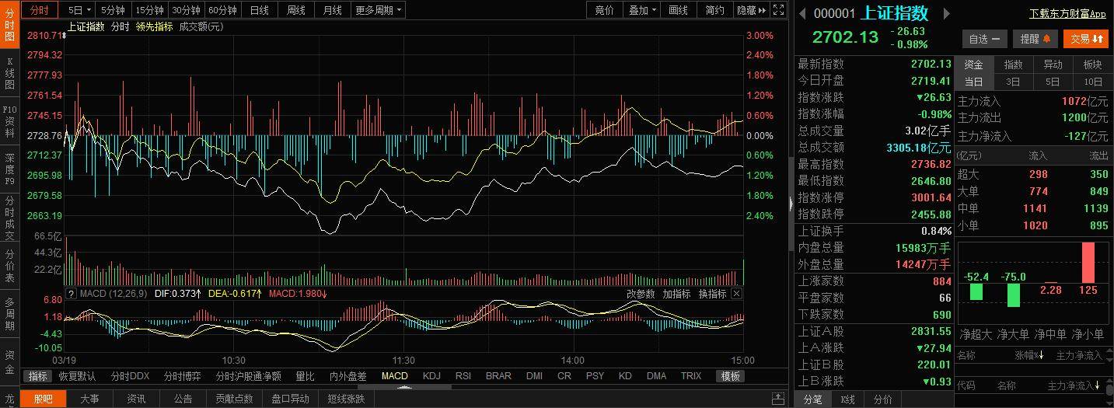Click 竞价 button in chart toolbar

coord(605,10)
